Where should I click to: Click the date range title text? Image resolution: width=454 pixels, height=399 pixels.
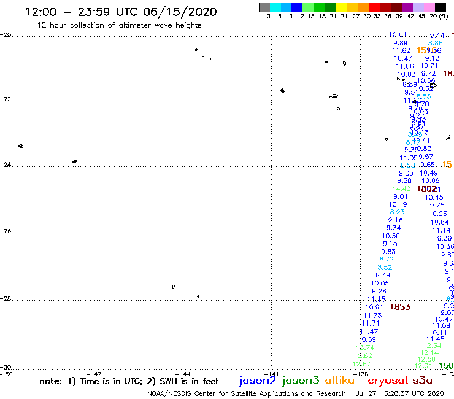tap(121, 12)
